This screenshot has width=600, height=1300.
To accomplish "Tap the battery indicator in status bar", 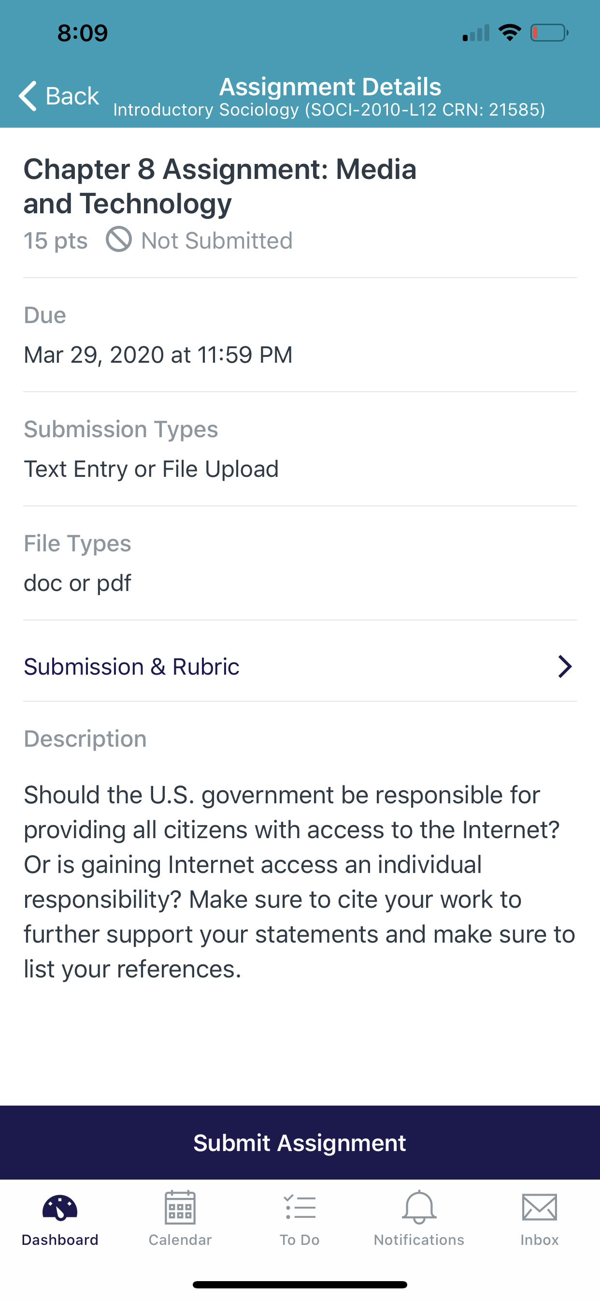I will (550, 33).
